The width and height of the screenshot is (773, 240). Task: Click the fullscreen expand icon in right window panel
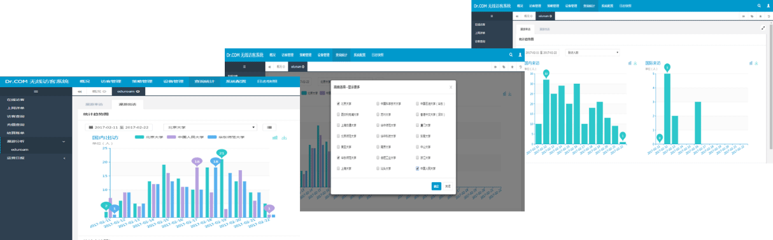click(x=763, y=28)
